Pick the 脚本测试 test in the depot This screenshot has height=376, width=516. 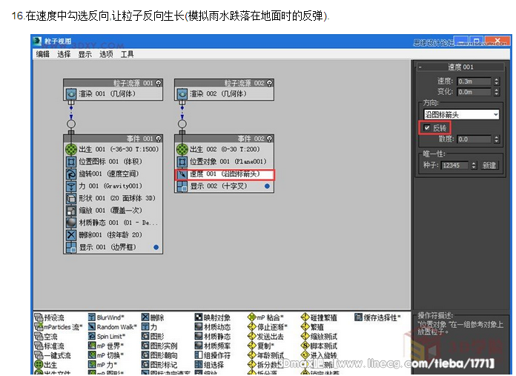[319, 346]
